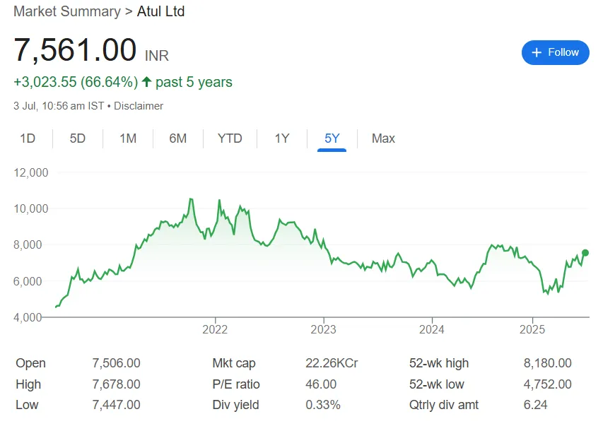The height and width of the screenshot is (431, 615).
Task: Click the 8,180.00 52-week high value
Action: (548, 363)
